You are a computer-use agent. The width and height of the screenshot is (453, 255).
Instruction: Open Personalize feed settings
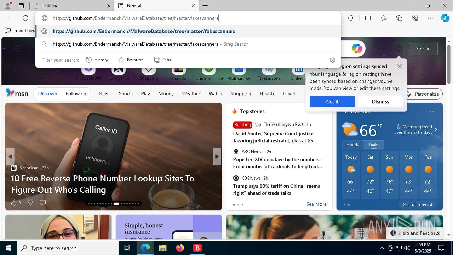pyautogui.click(x=423, y=94)
